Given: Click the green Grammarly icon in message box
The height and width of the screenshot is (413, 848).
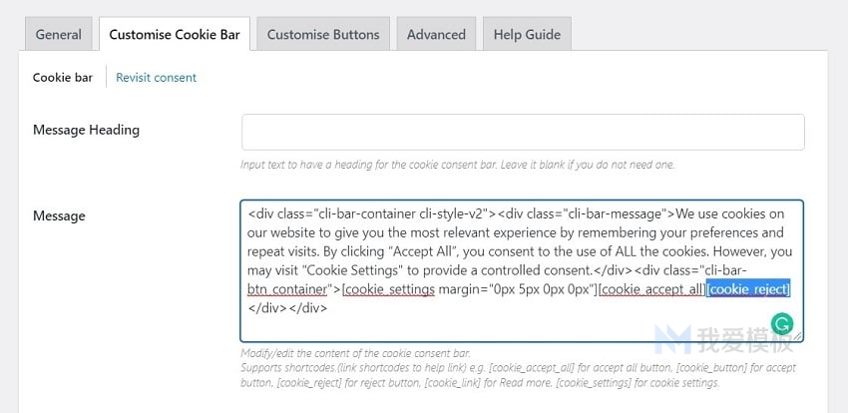Looking at the screenshot, I should [x=781, y=324].
